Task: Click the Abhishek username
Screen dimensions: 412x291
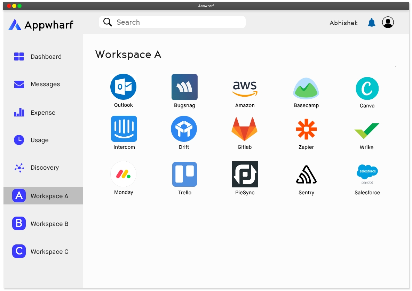Action: click(344, 23)
